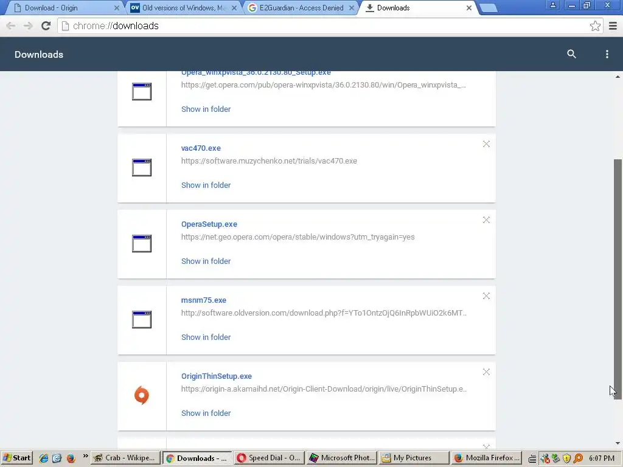Image resolution: width=623 pixels, height=467 pixels.
Task: Click the scrollbar down arrow
Action: point(618,443)
